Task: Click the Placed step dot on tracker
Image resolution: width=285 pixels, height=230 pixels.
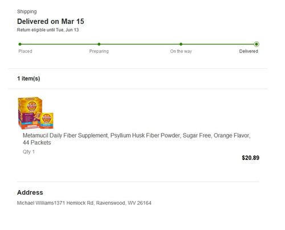Action: tap(20, 44)
